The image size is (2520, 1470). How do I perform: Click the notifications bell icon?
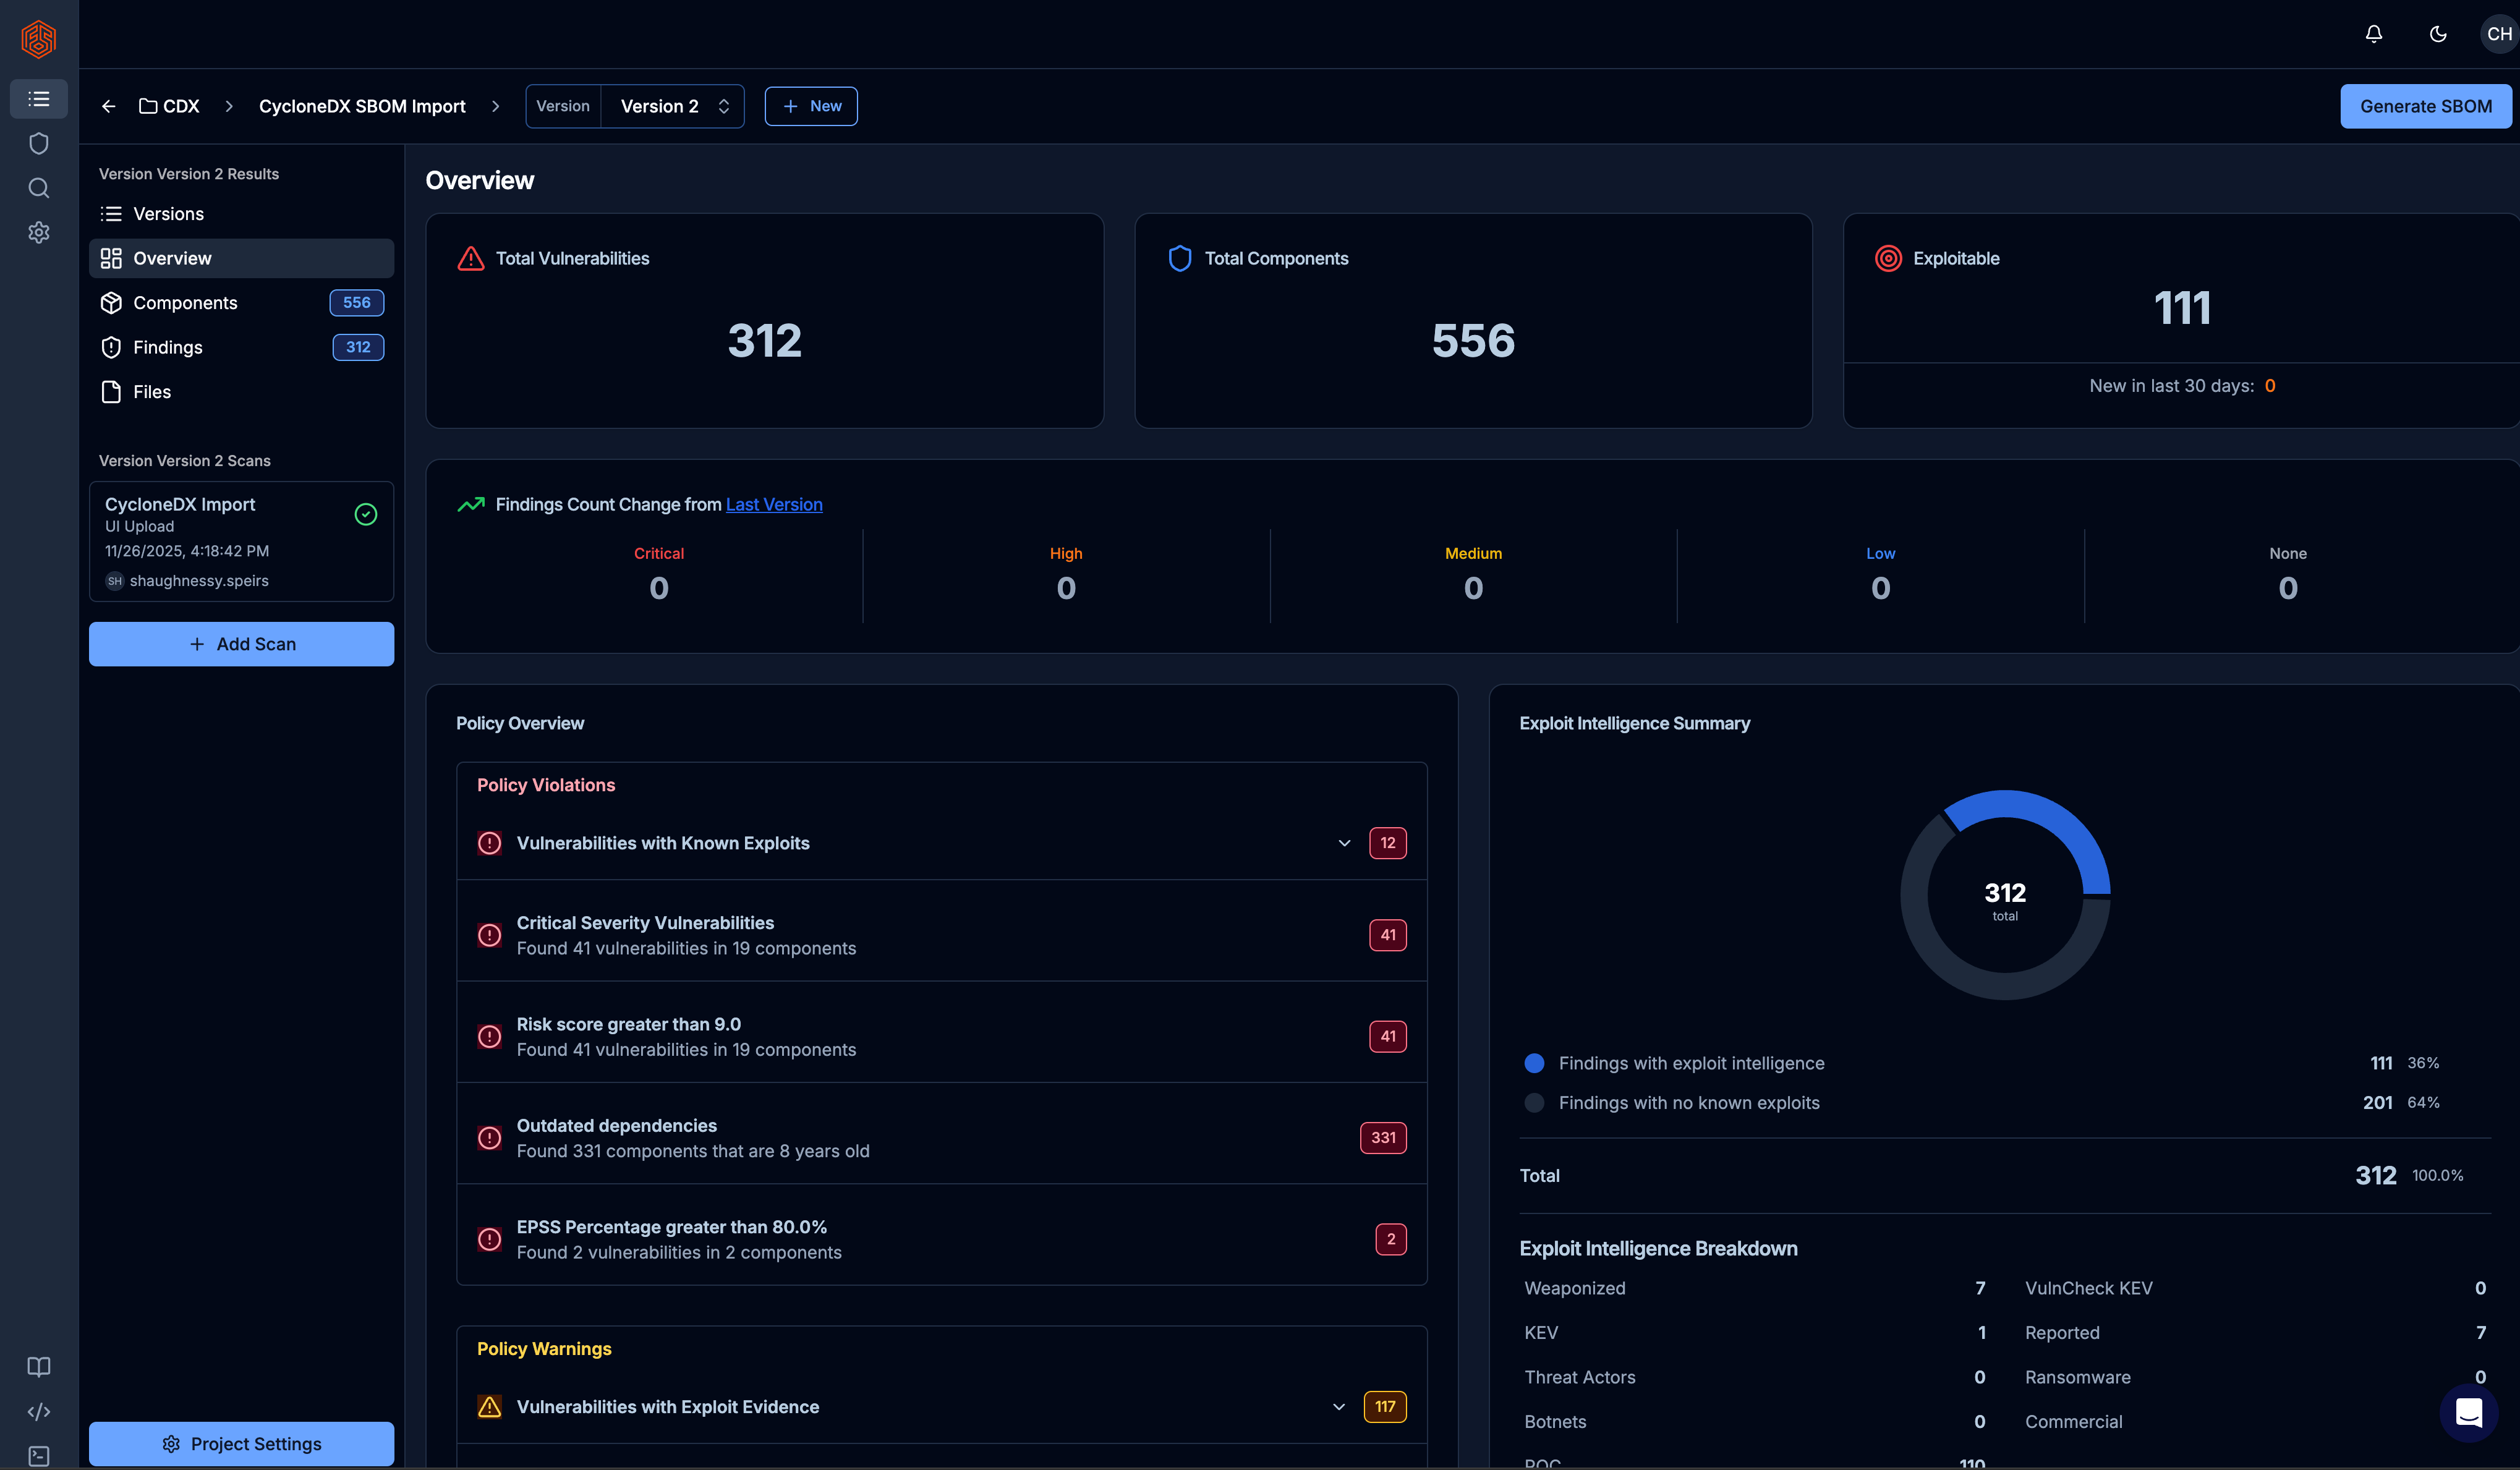tap(2373, 34)
